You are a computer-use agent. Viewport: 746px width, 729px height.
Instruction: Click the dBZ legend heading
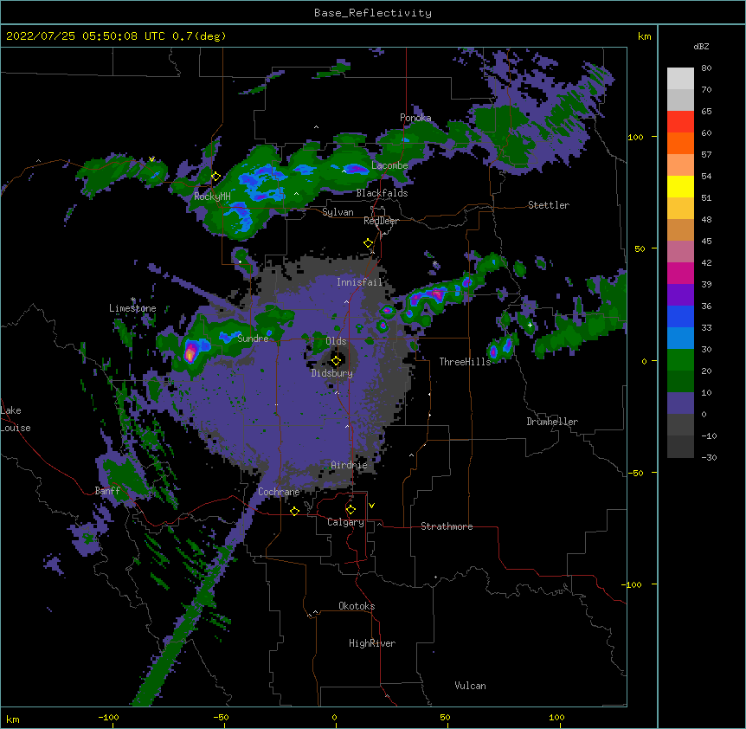701,46
